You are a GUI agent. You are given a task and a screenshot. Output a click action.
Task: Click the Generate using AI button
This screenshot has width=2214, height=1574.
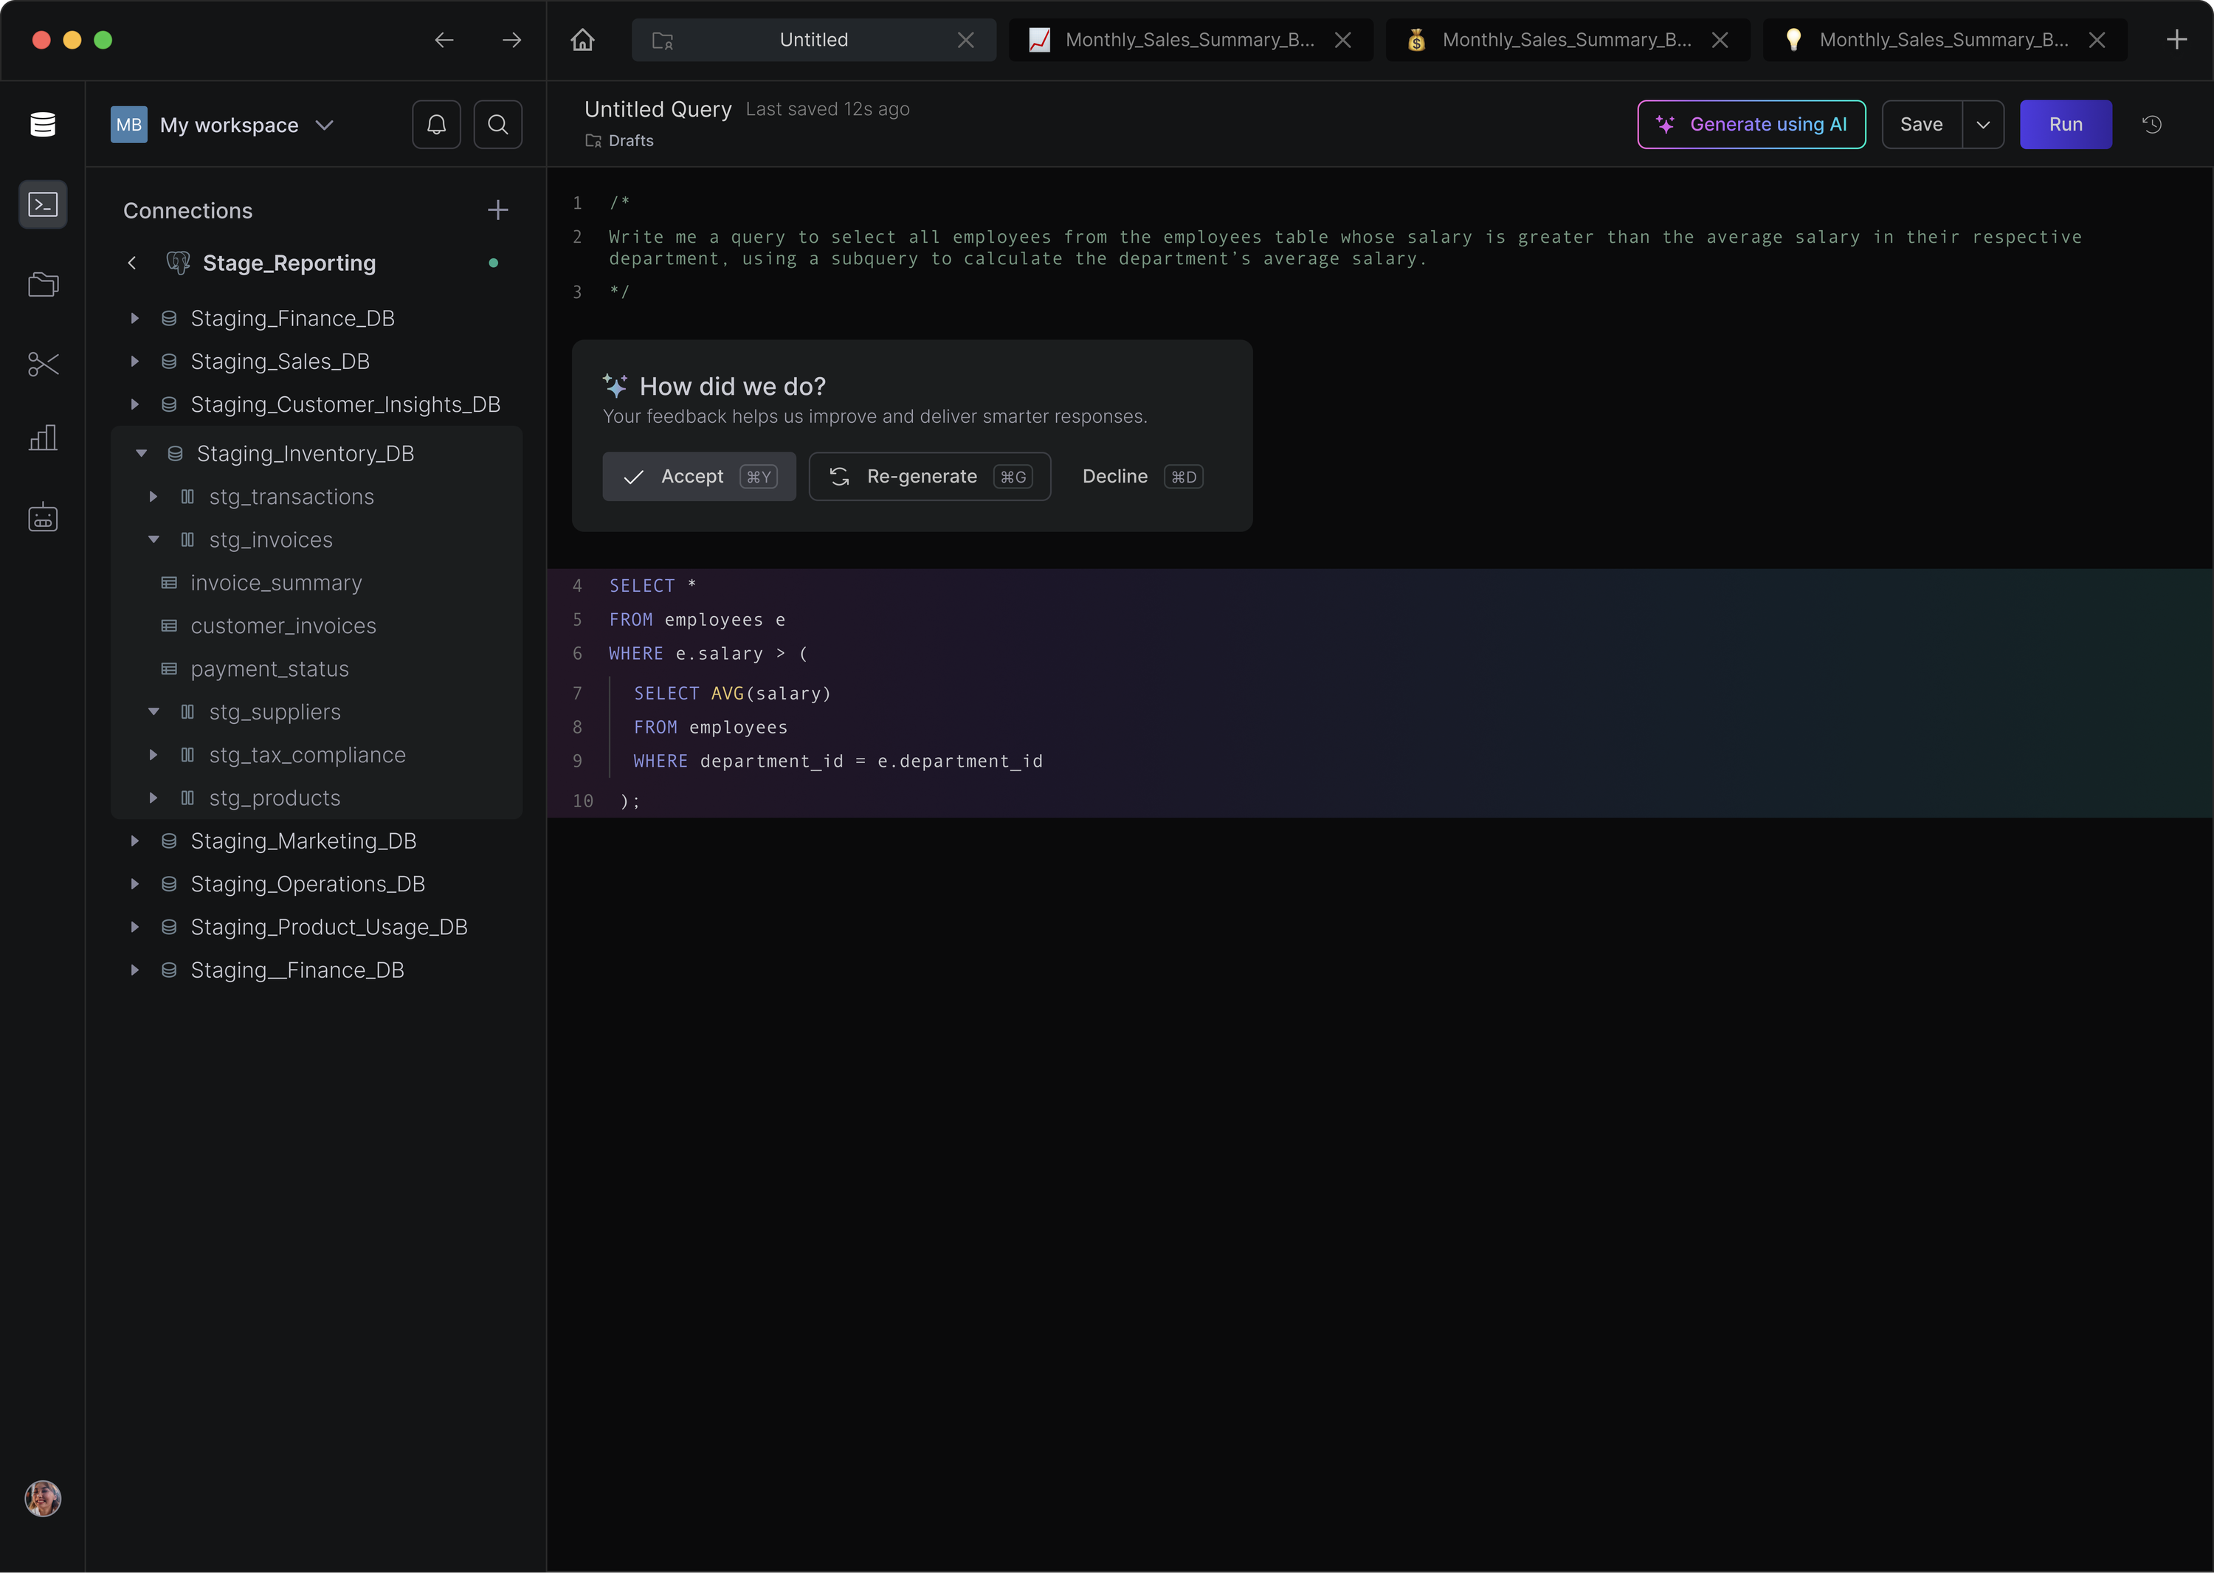click(x=1751, y=124)
